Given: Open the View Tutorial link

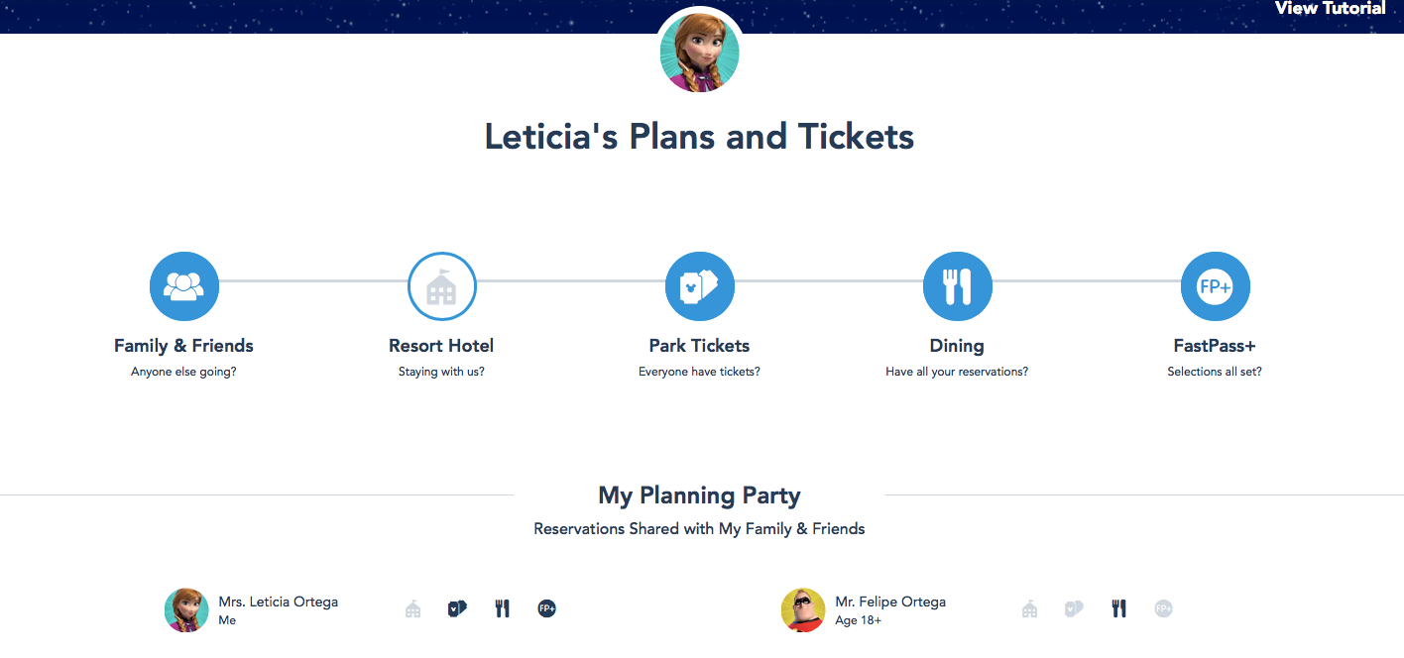Looking at the screenshot, I should tap(1330, 9).
